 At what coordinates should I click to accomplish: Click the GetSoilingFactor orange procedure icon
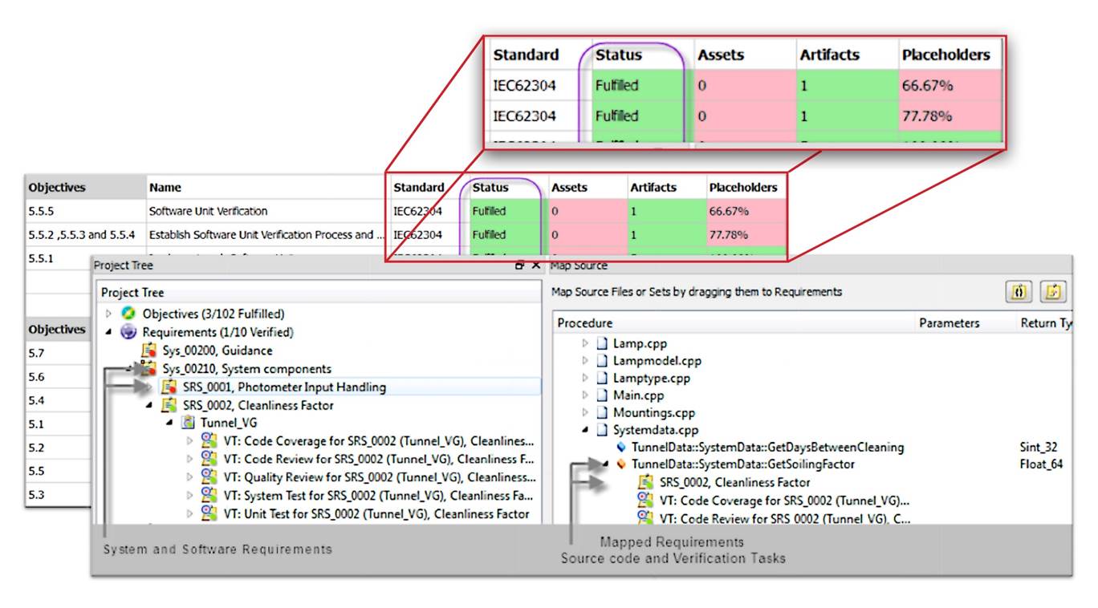click(x=621, y=464)
